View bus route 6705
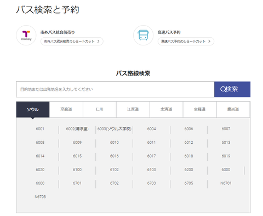 188,183
